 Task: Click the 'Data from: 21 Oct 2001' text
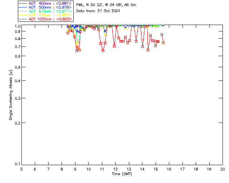coord(98,11)
